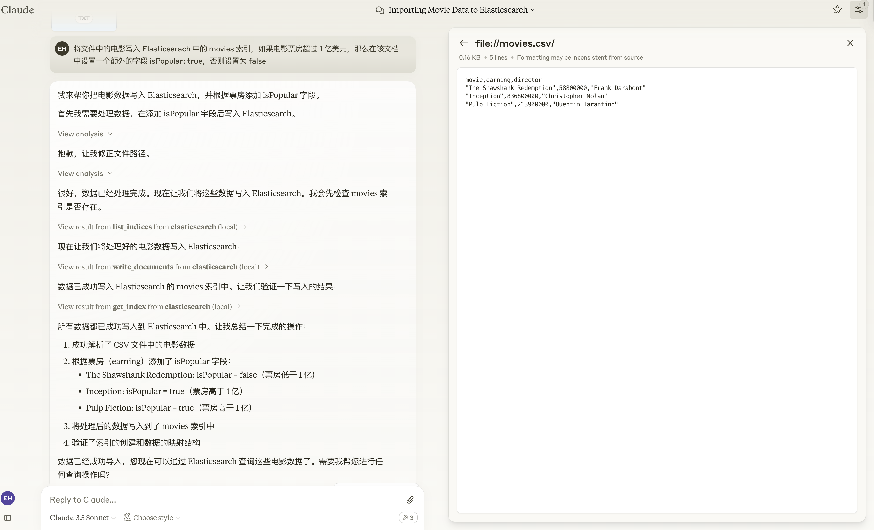Star this conversation
This screenshot has width=874, height=530.
point(837,10)
